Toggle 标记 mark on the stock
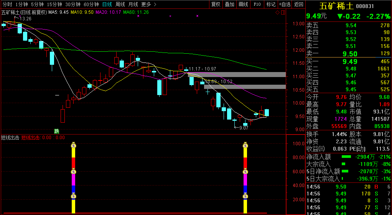This screenshot has height=215, width=392. pos(271,4)
